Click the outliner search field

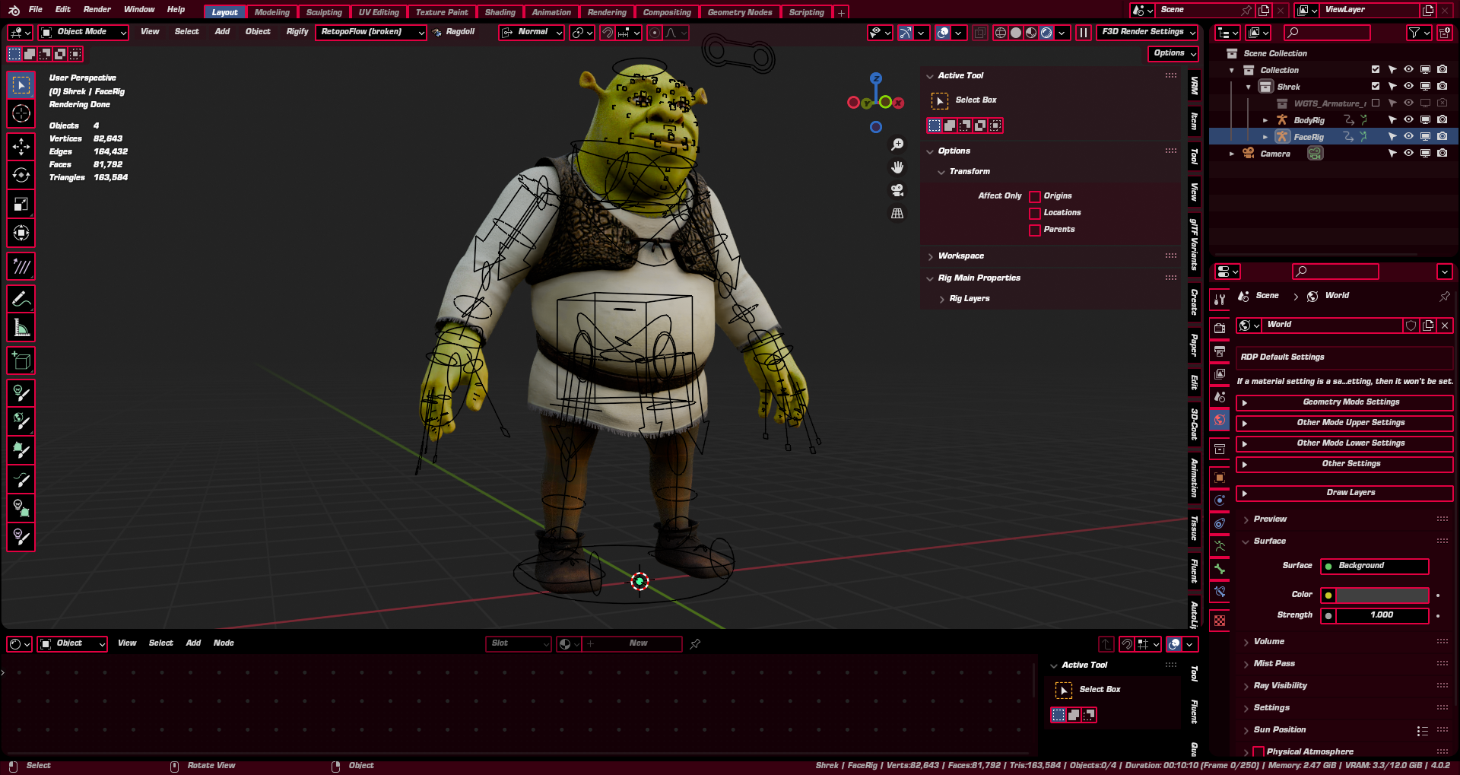click(1327, 33)
